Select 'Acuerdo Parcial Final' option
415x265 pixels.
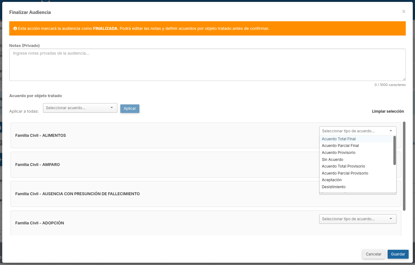[356, 146]
